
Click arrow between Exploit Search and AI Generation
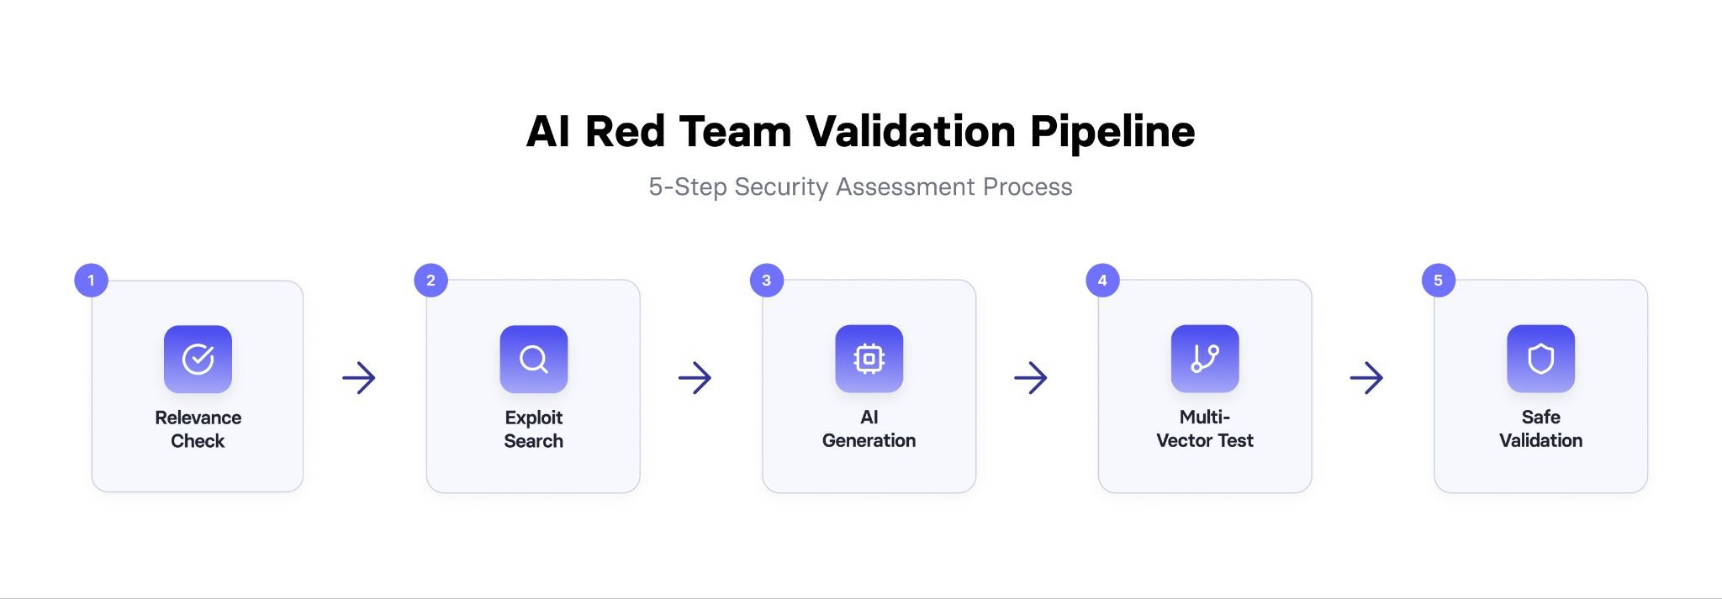(x=695, y=378)
